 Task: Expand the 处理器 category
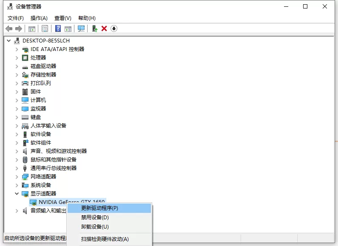(x=17, y=57)
